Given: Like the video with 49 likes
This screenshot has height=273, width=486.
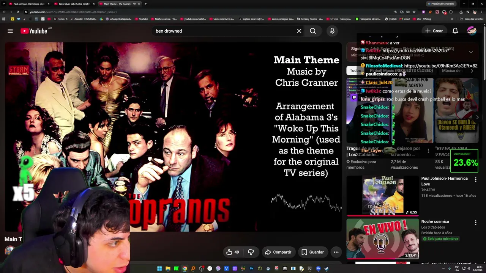Looking at the screenshot, I should 233,252.
